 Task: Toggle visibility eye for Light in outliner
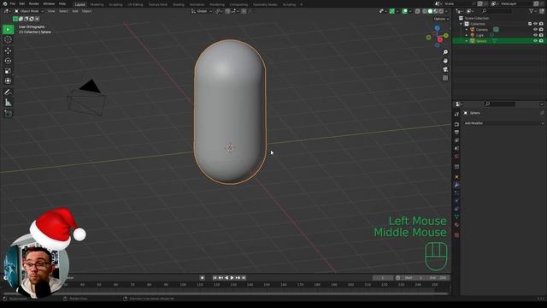[x=536, y=35]
